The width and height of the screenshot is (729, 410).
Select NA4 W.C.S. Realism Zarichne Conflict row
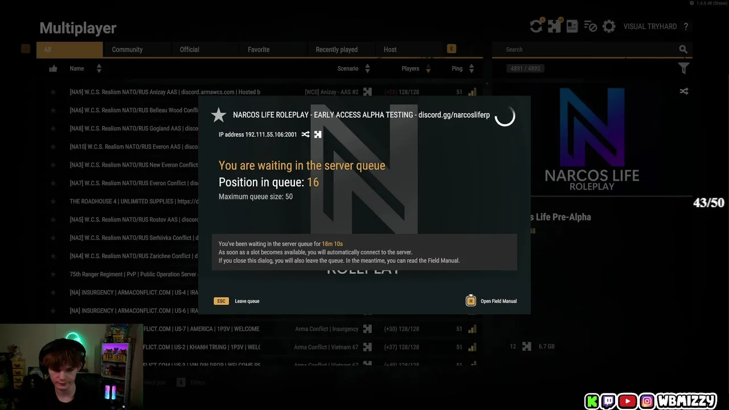click(134, 256)
